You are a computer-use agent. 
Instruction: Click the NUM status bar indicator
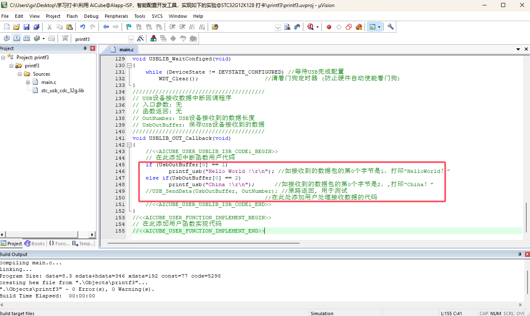pos(495,314)
